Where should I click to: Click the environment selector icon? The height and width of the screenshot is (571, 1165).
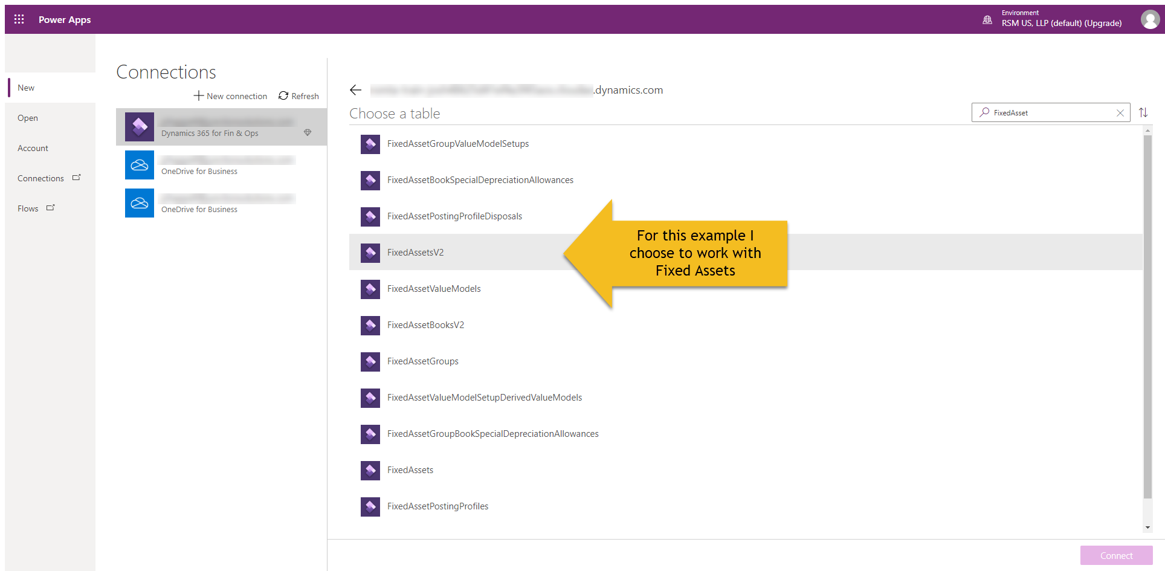coord(987,19)
